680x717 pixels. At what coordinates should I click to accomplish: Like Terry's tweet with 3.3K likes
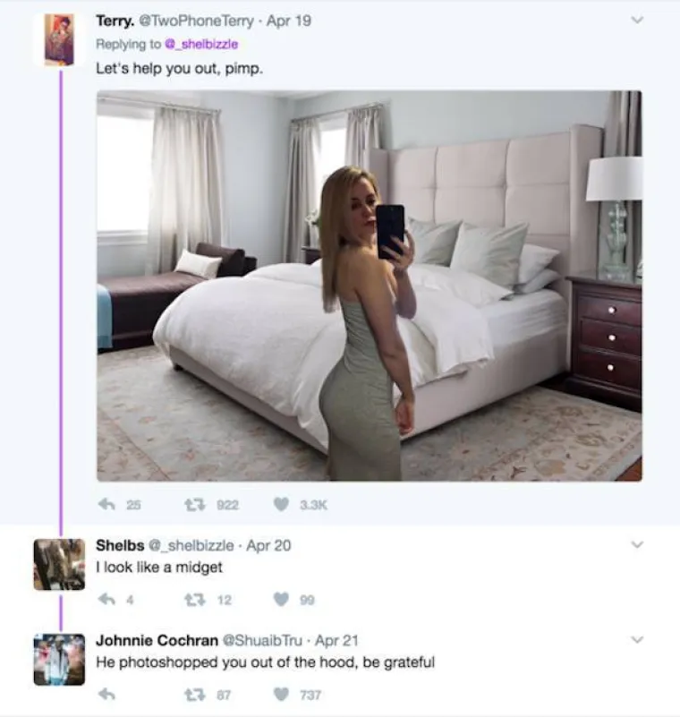pos(281,505)
